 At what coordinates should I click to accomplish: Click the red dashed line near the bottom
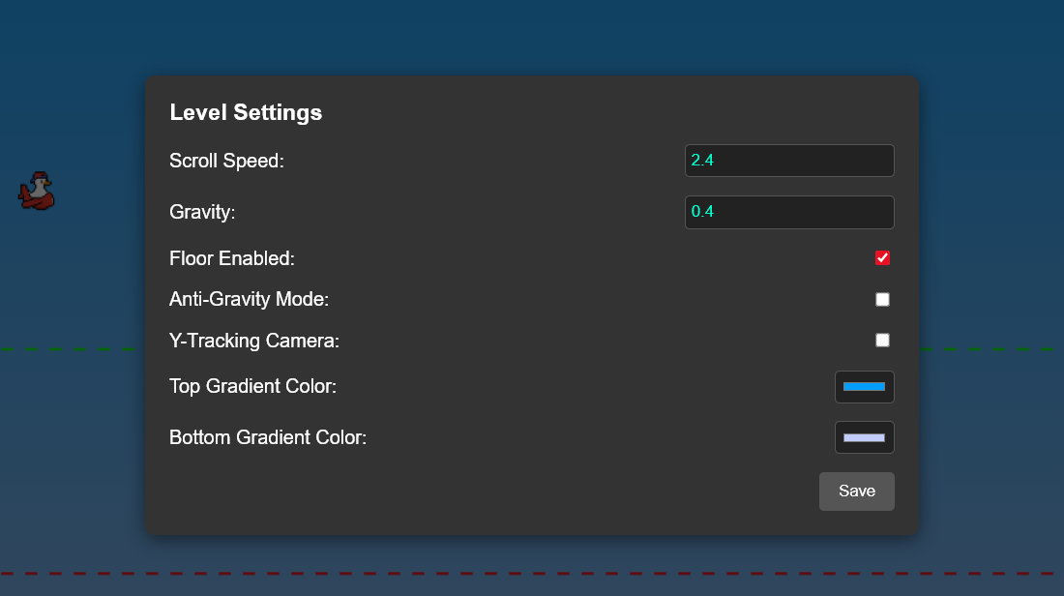point(532,574)
